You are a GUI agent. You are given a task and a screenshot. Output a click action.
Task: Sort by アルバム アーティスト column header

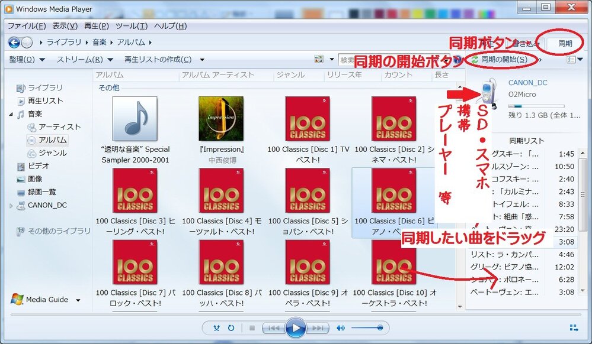226,75
